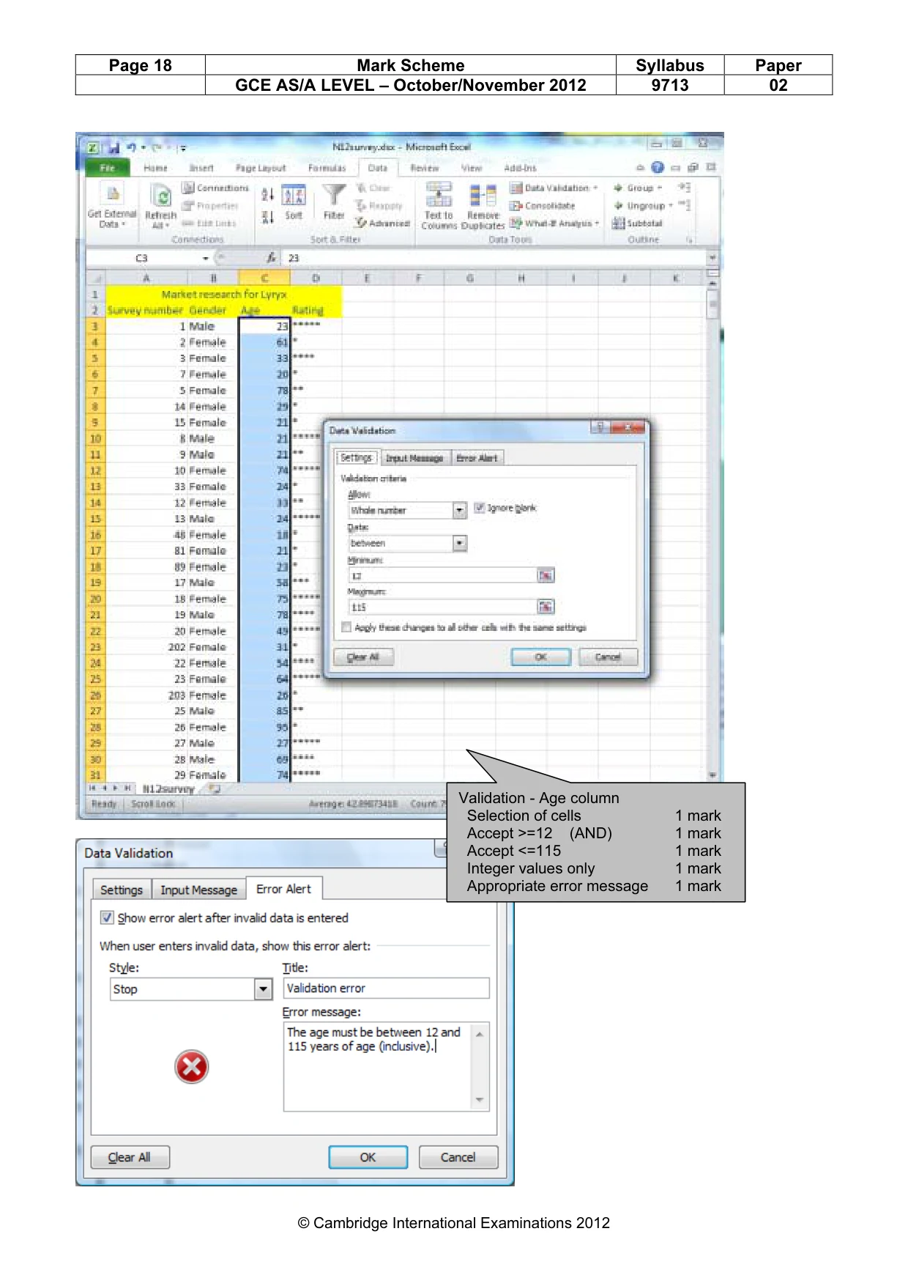The height and width of the screenshot is (1286, 908).
Task: Toggle the Filter funnel icon
Action: [x=334, y=195]
